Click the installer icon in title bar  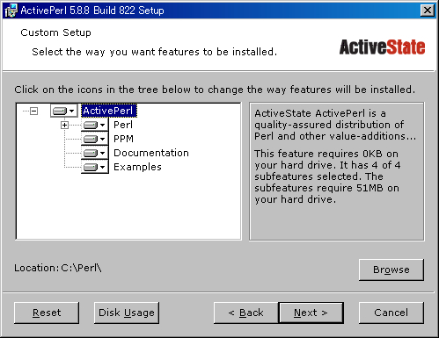pos(11,11)
